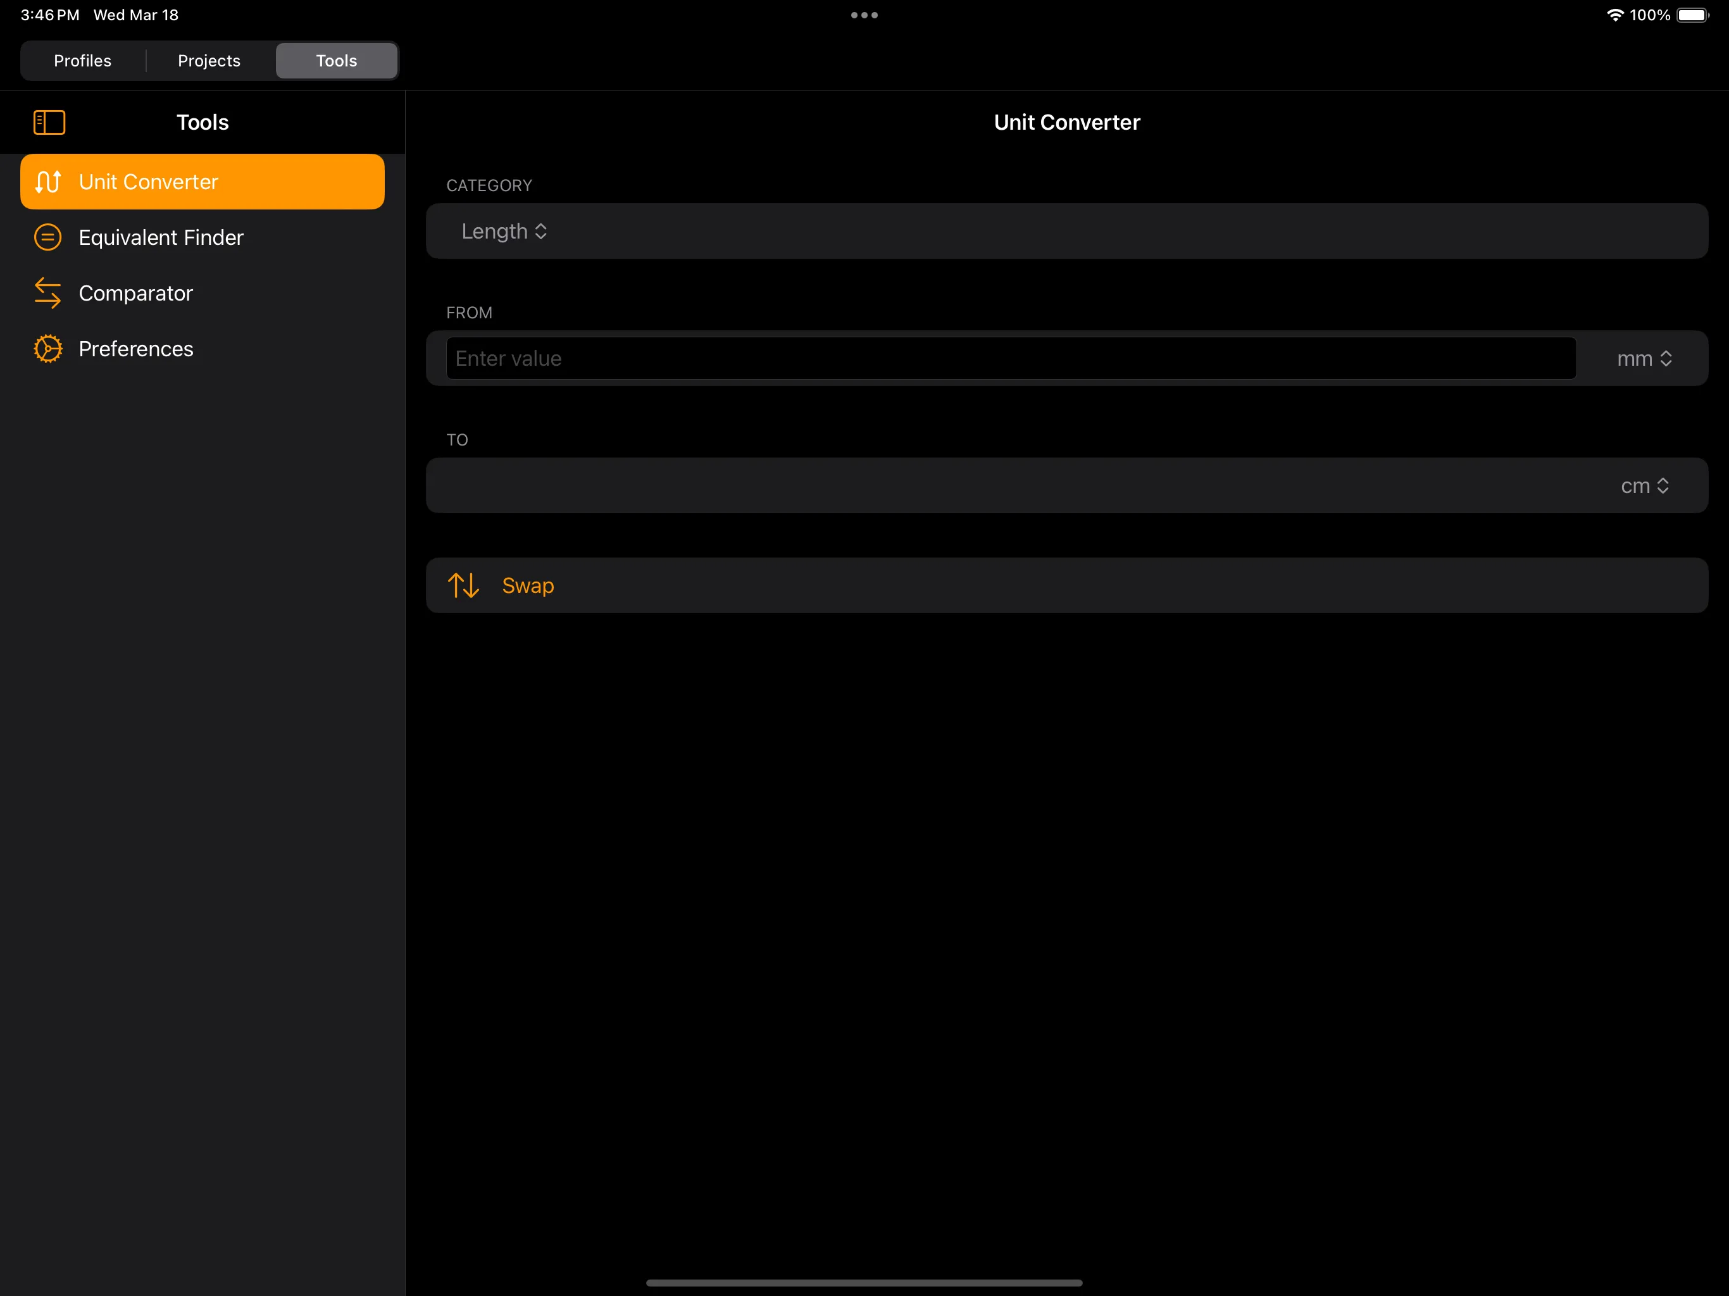Click the Equivalent Finder equals icon

(x=47, y=237)
